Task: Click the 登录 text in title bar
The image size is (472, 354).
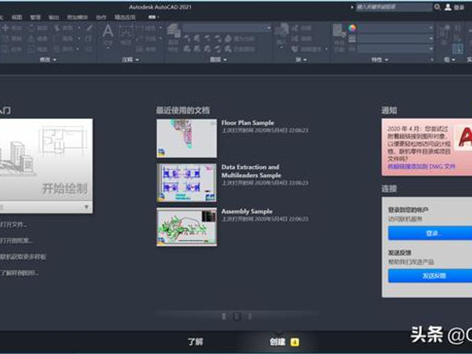Action: [459, 8]
